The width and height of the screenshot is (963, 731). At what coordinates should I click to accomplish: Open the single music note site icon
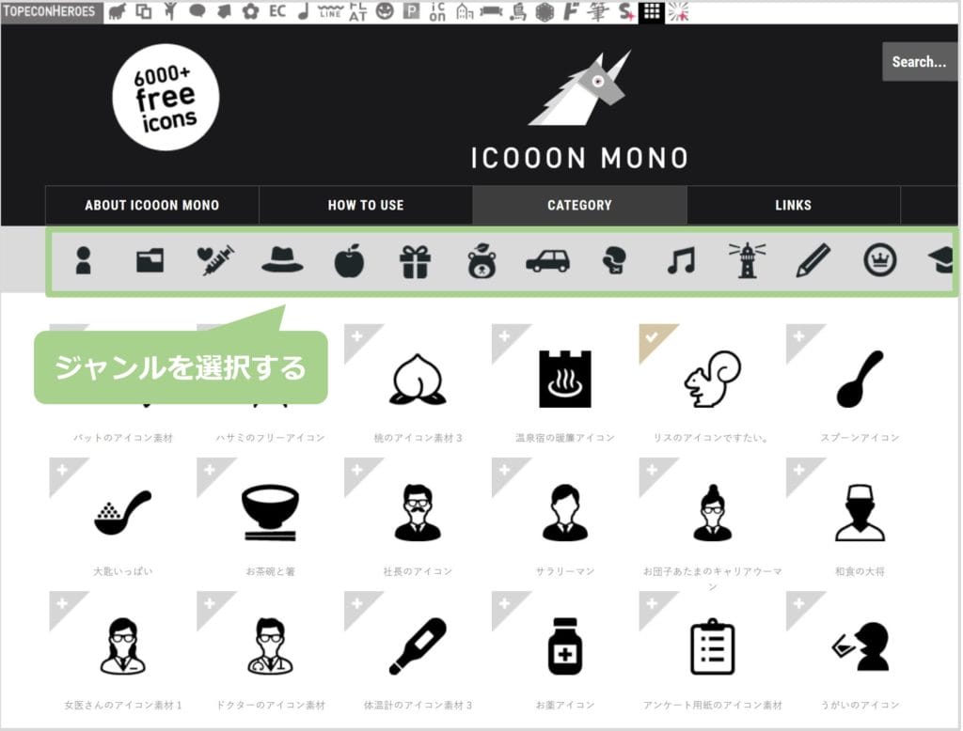304,11
